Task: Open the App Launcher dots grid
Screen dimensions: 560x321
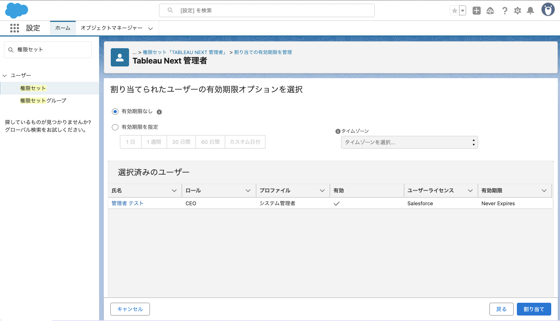Action: pos(15,28)
